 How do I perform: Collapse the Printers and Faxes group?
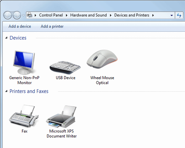pyautogui.click(x=6, y=91)
